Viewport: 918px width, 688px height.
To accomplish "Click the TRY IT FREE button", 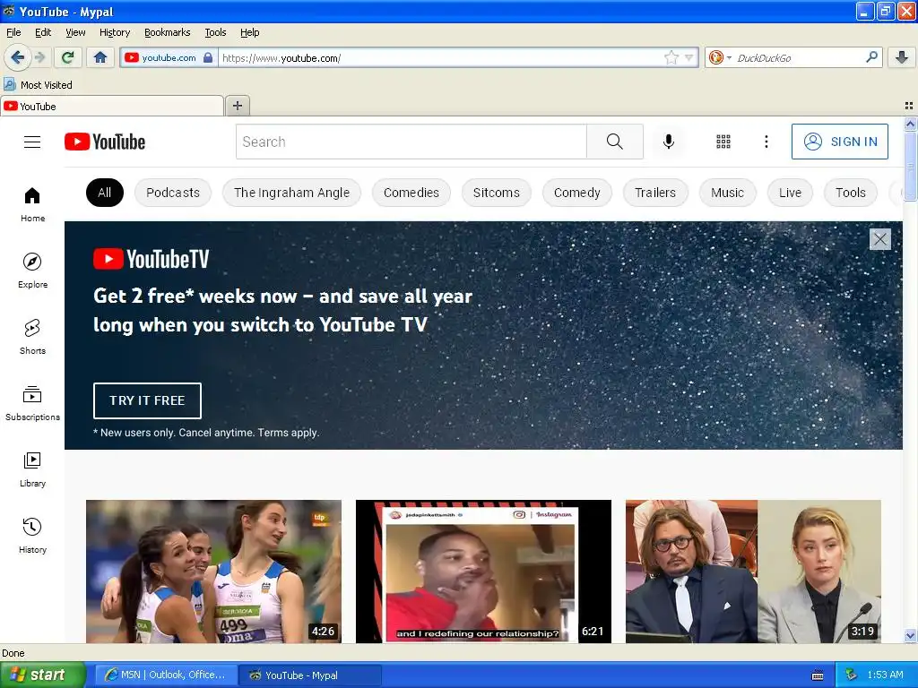I will pos(147,400).
